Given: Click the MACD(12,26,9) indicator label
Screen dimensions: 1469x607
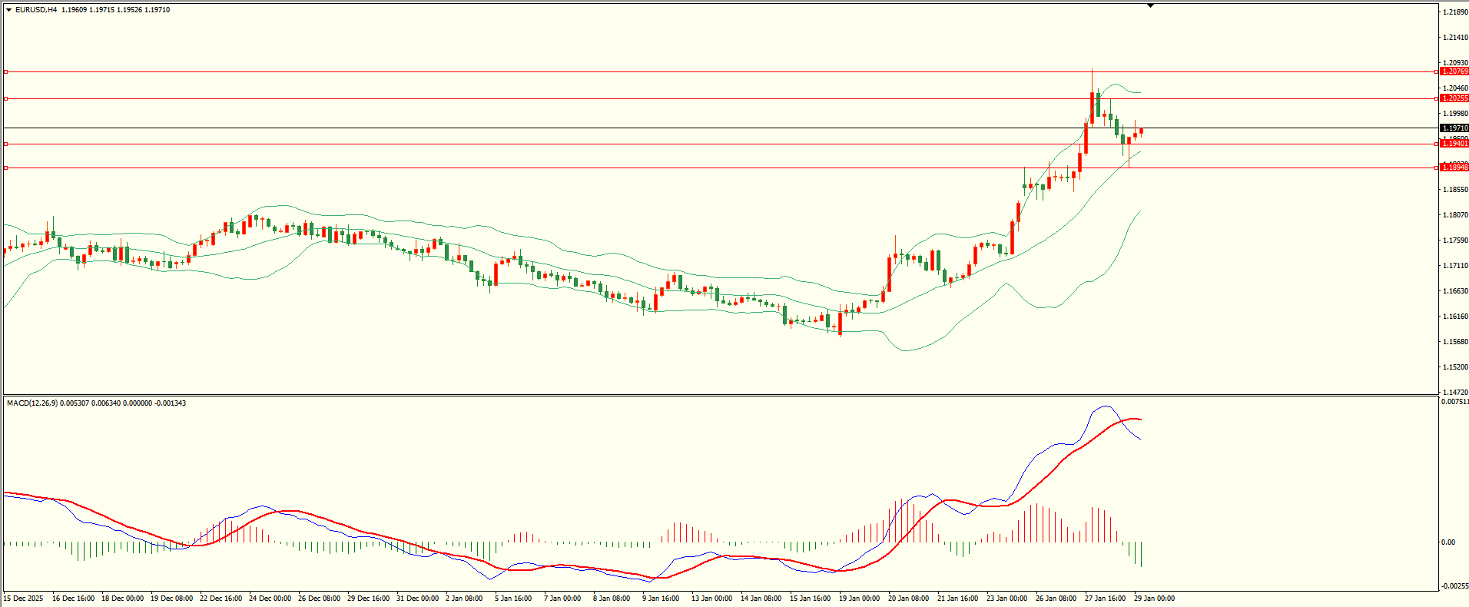Looking at the screenshot, I should coord(32,403).
